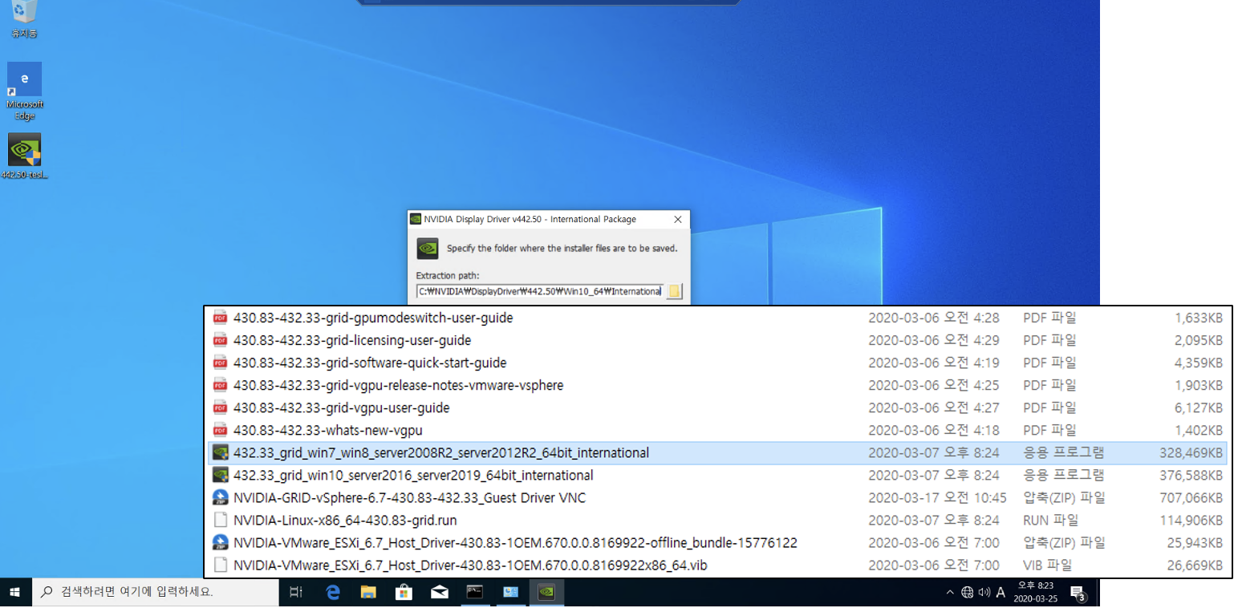This screenshot has height=608, width=1234.
Task: Click the 707,066KB size cell
Action: point(1191,497)
